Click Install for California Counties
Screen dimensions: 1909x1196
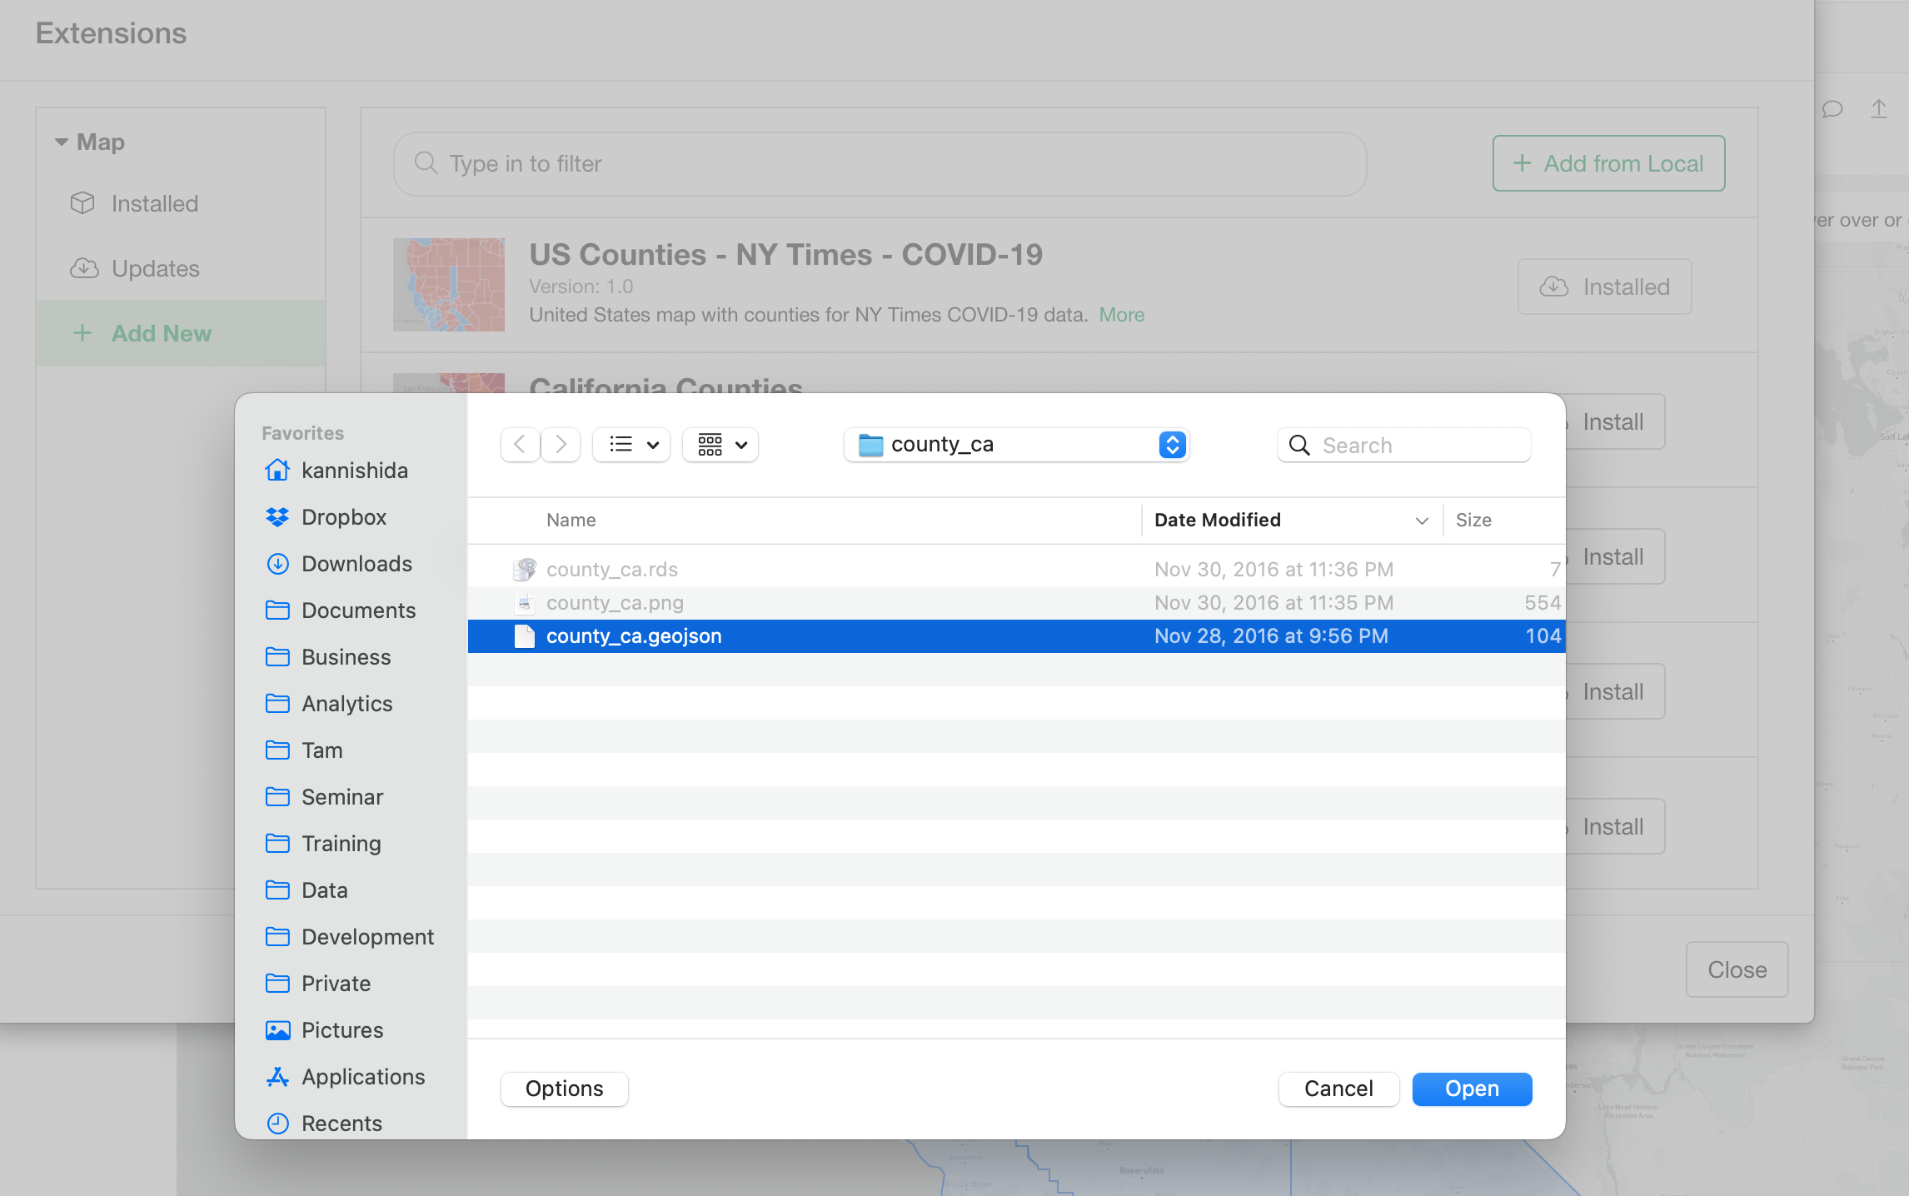tap(1613, 421)
